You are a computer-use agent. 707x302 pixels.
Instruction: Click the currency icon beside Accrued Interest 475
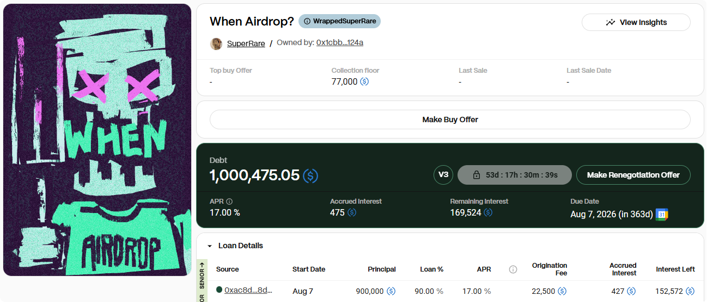click(352, 212)
